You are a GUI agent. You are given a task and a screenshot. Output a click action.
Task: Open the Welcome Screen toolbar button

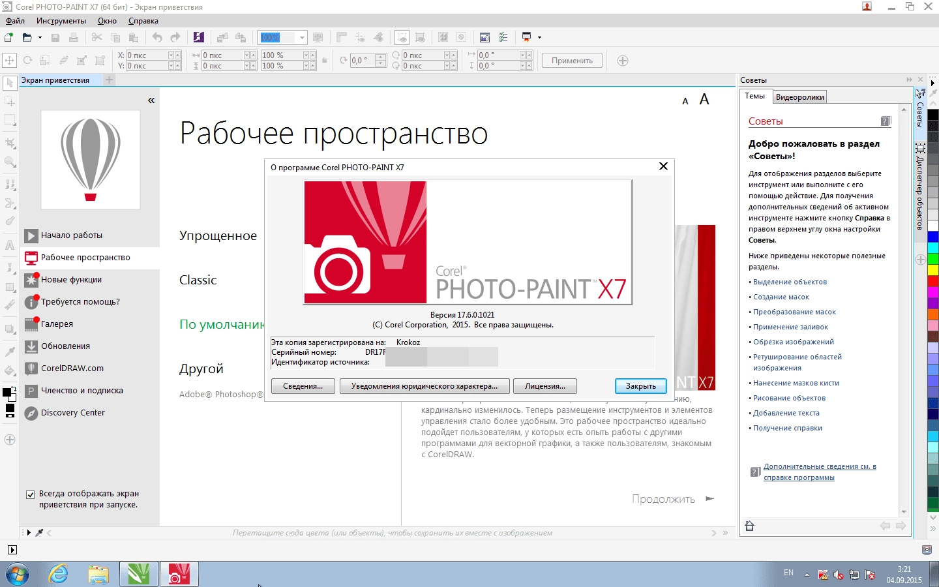(484, 38)
